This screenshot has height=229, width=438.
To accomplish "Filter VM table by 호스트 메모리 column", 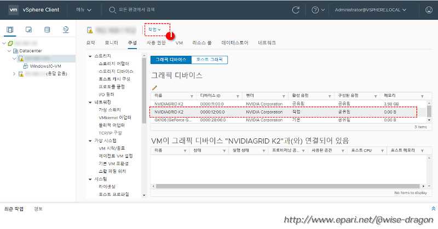I will [x=422, y=151].
